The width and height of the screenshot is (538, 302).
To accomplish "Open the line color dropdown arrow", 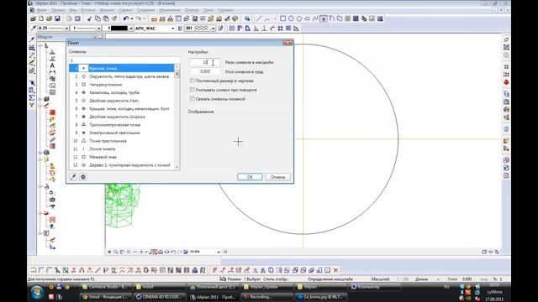I will tap(131, 29).
